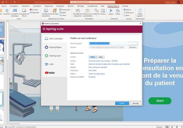Click slide panel scroll-up arrow

8,21
